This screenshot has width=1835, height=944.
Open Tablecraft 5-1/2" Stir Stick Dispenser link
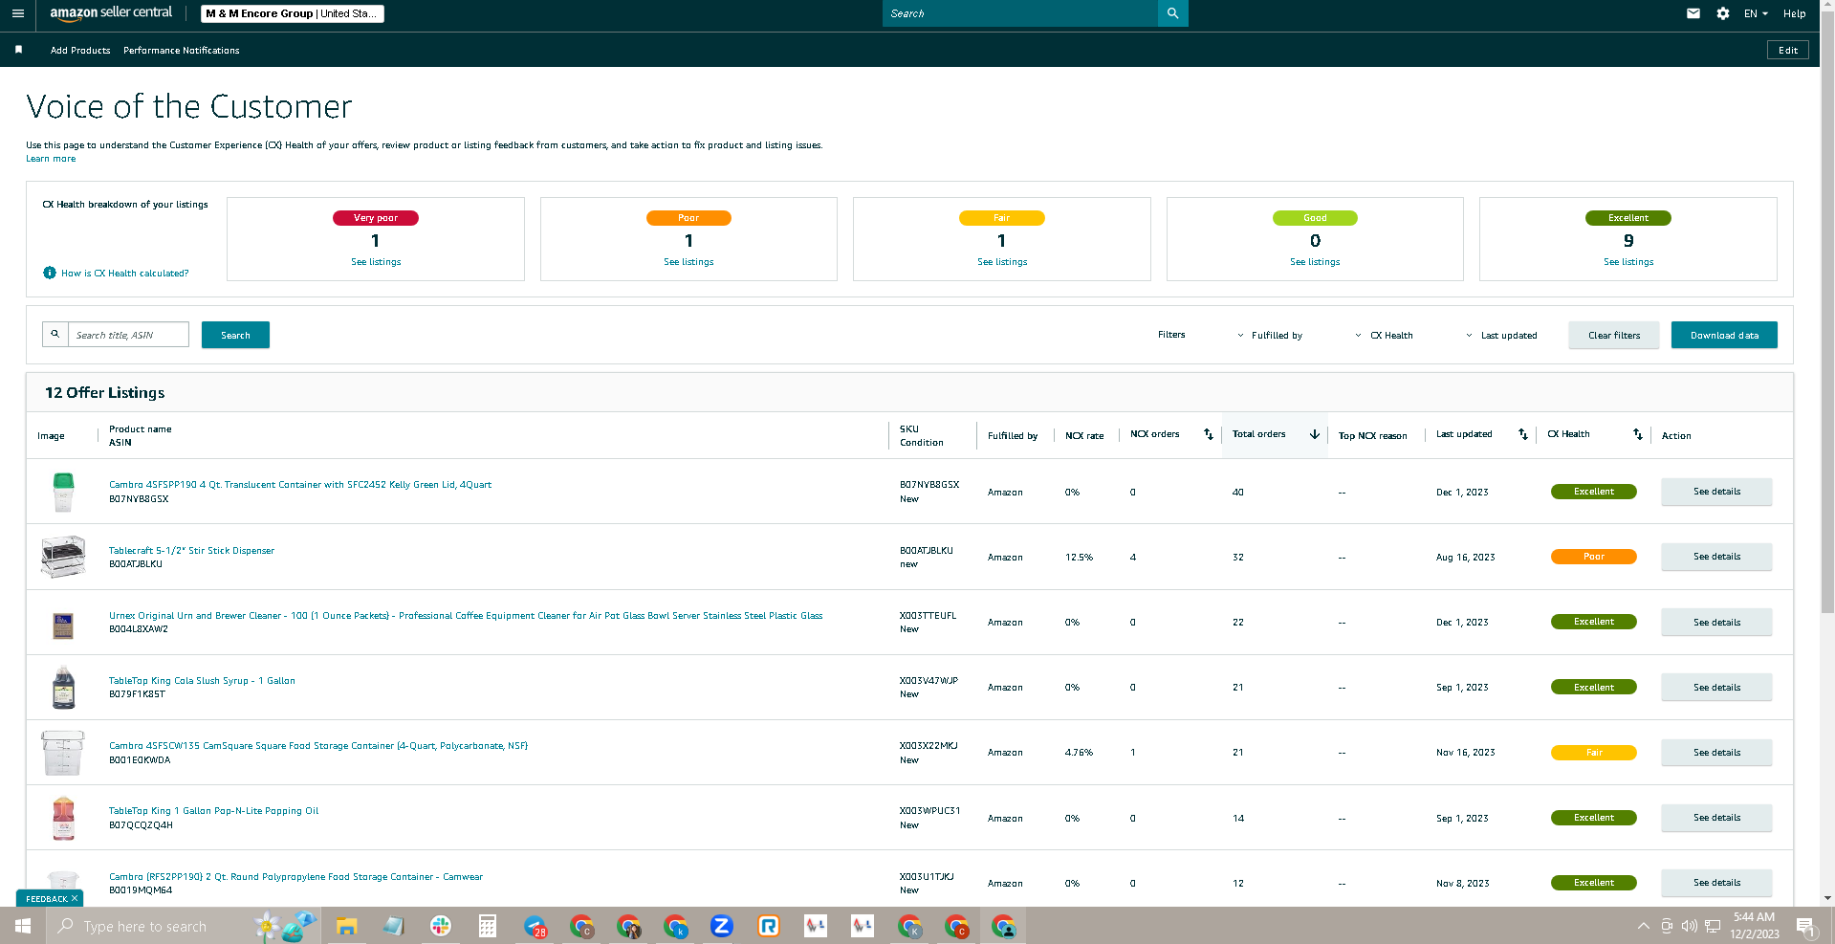(191, 551)
